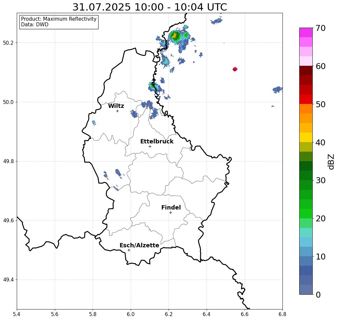Click the dark green 30 dBZ colorbar segment
This screenshot has width=338, height=320.
[x=306, y=175]
